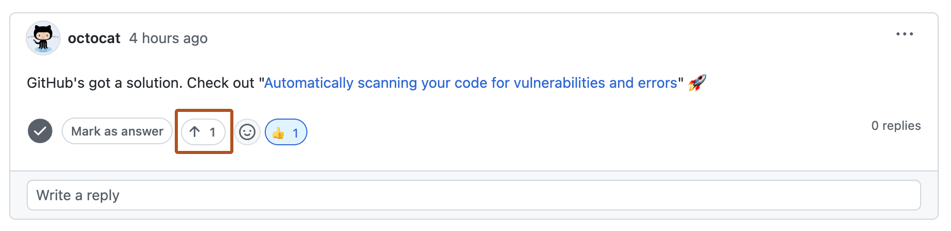
Task: Click the dark circular checkmark icon
Action: pyautogui.click(x=40, y=131)
